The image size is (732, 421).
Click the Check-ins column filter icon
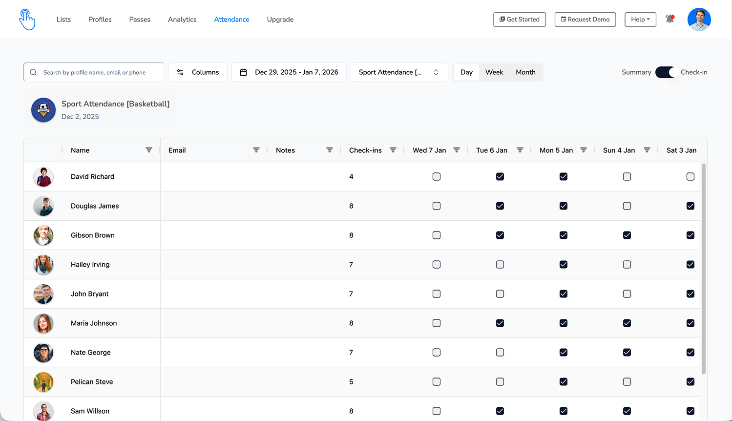click(393, 150)
